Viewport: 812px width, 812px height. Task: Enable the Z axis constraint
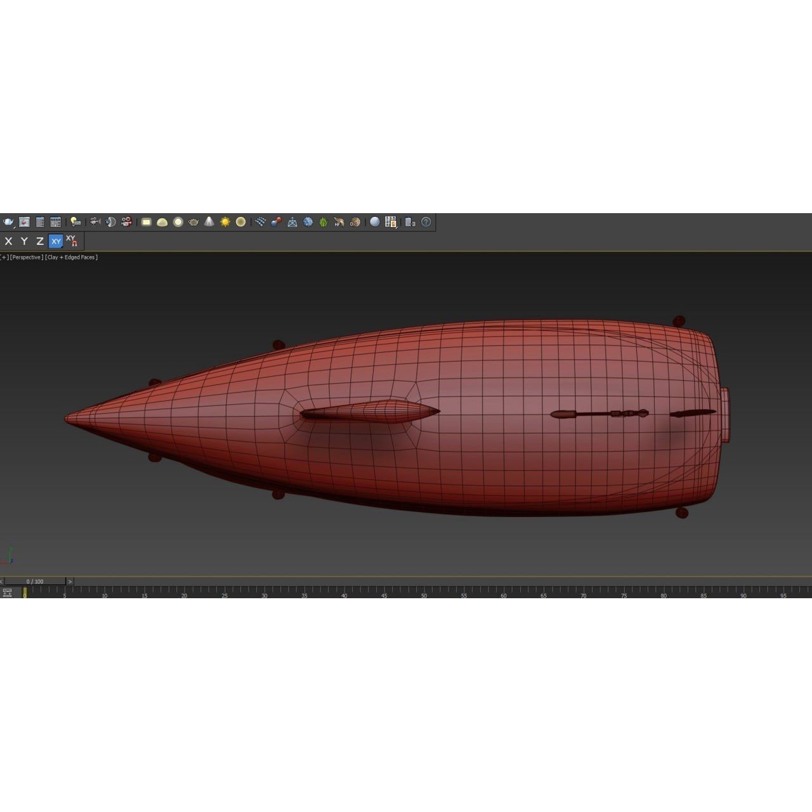(x=38, y=241)
